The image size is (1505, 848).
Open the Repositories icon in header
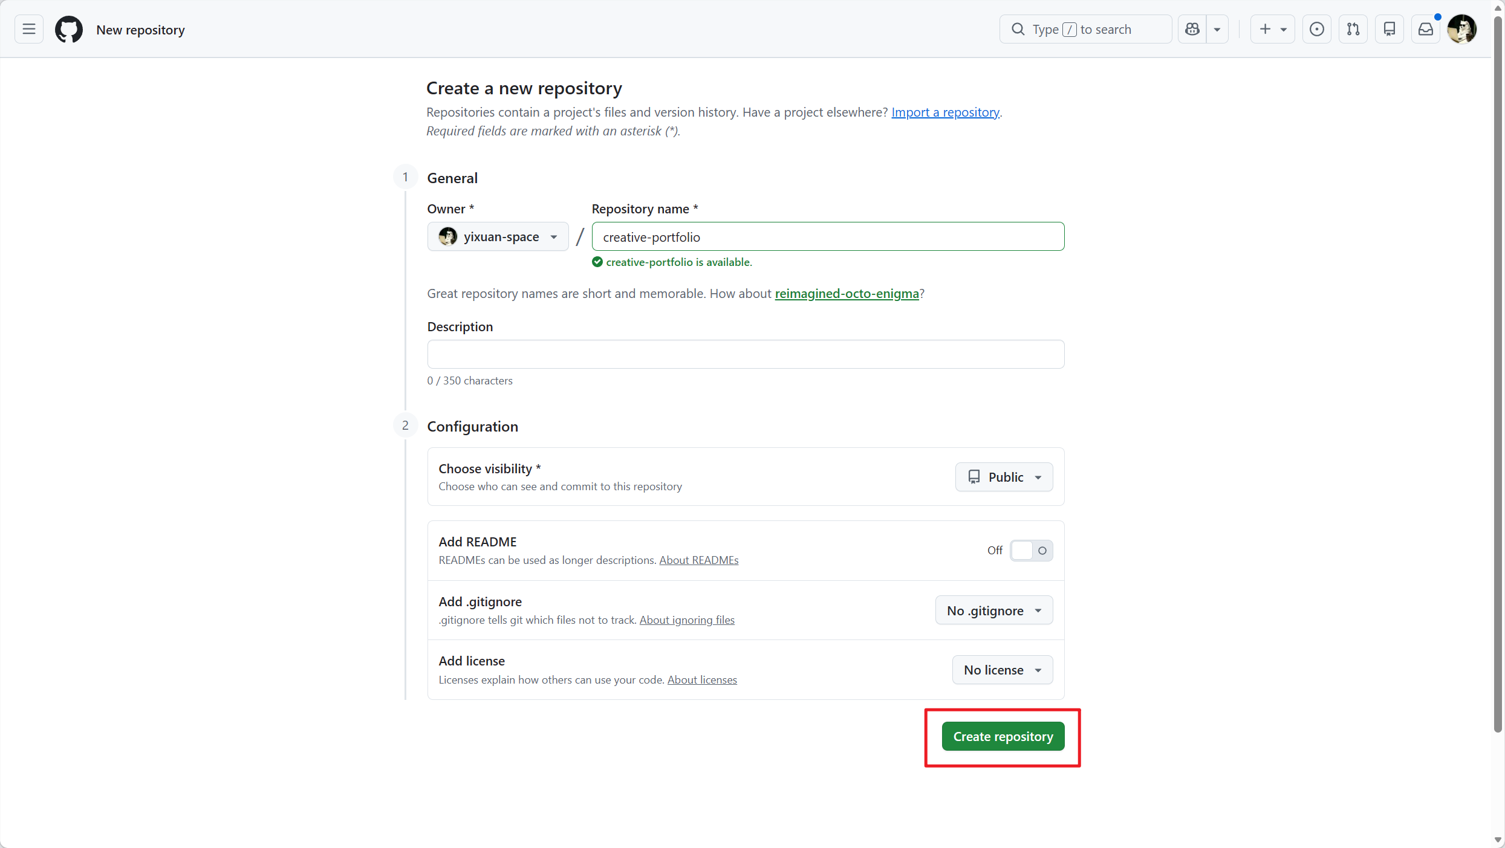tap(1390, 29)
